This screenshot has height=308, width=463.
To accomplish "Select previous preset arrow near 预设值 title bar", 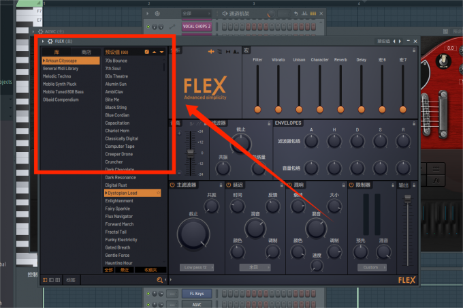I will pyautogui.click(x=394, y=42).
